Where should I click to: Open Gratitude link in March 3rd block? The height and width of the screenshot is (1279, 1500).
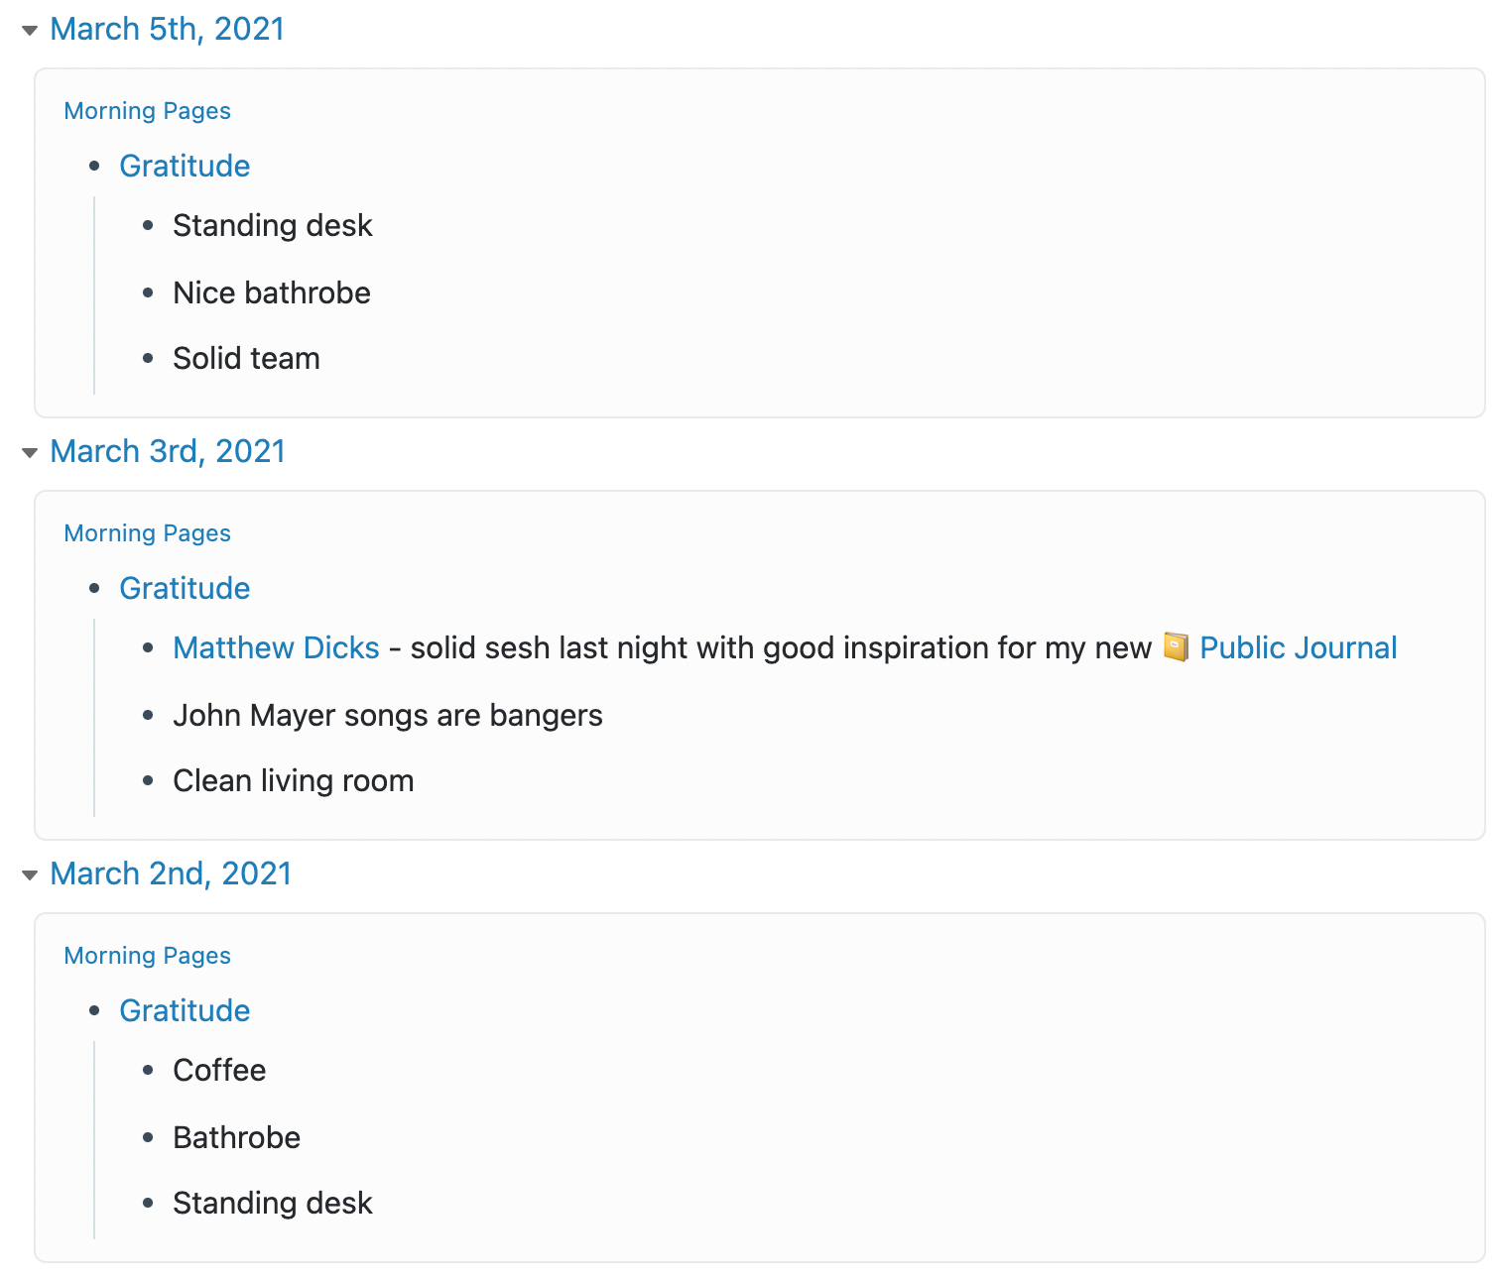click(x=185, y=588)
